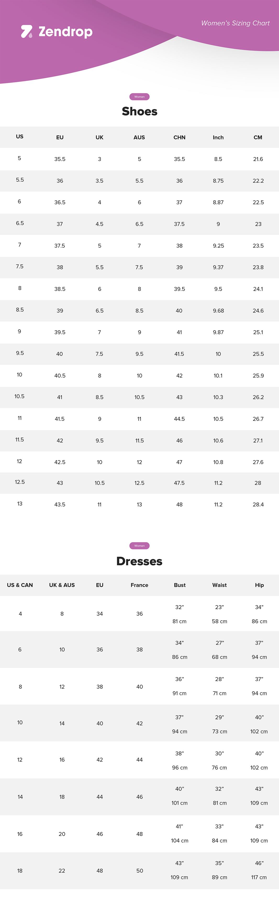Click the Hip column header
The width and height of the screenshot is (279, 910).
click(259, 585)
